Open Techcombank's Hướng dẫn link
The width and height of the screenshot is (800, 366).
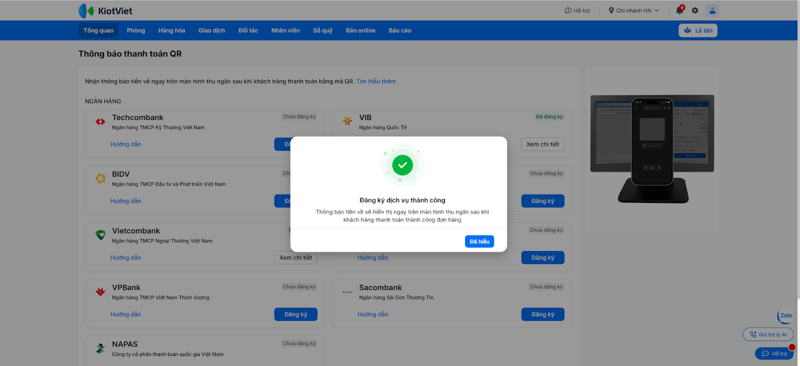126,144
